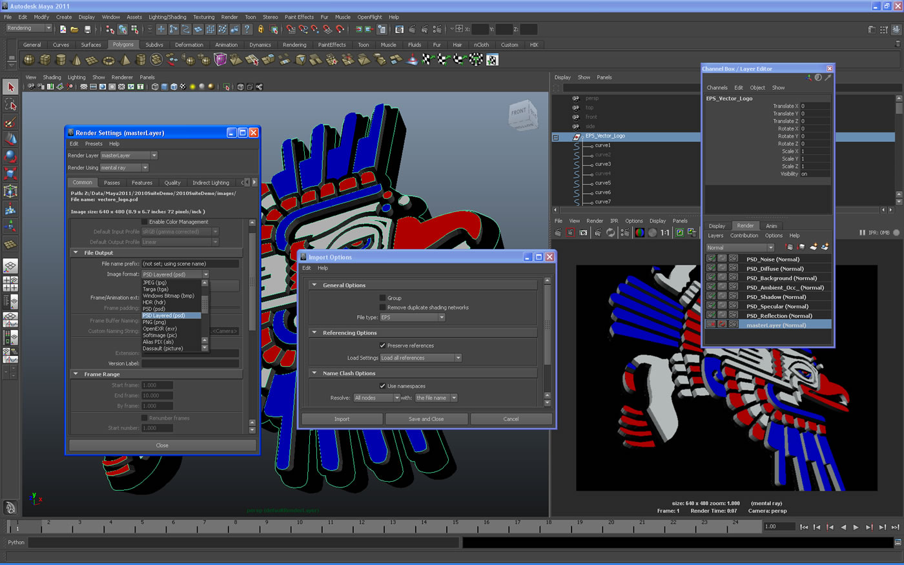Toggle renderable flag on PSD_Noise layer
The width and height of the screenshot is (904, 565).
click(x=711, y=259)
